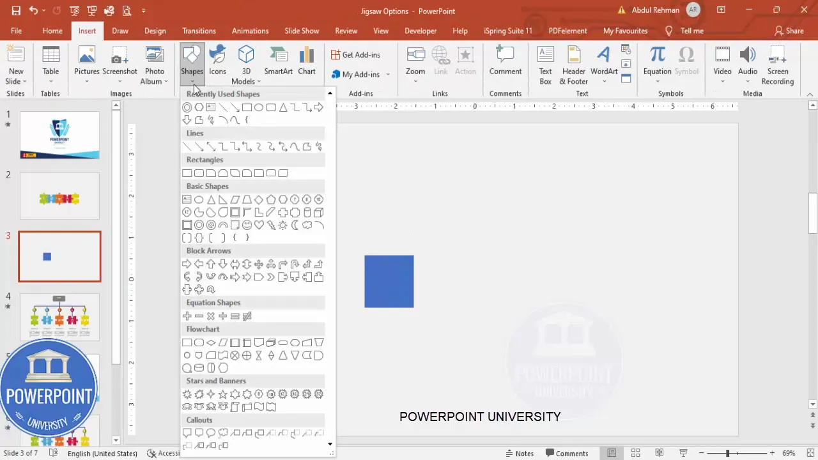Pick the moon shape

[295, 225]
